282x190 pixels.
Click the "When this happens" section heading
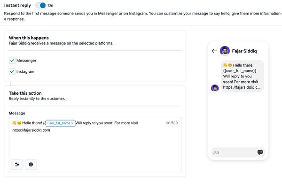(29, 38)
